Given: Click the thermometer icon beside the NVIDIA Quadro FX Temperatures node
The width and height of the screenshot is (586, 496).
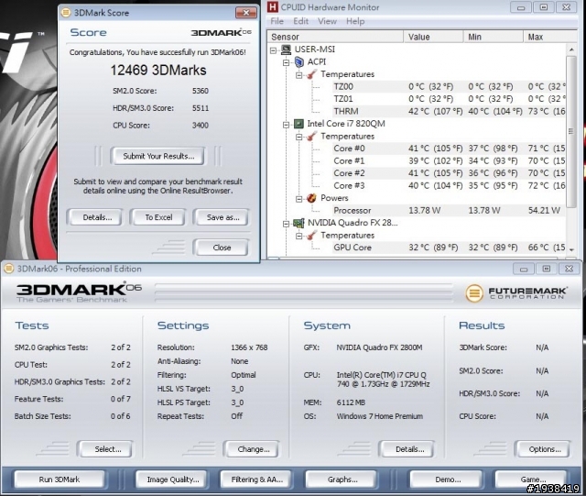Looking at the screenshot, I should coord(311,236).
